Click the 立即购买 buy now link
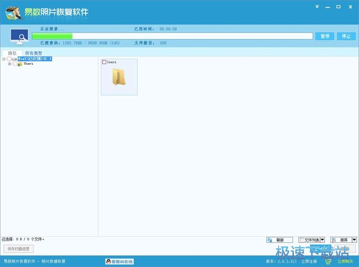This screenshot has width=359, height=267. [345, 261]
